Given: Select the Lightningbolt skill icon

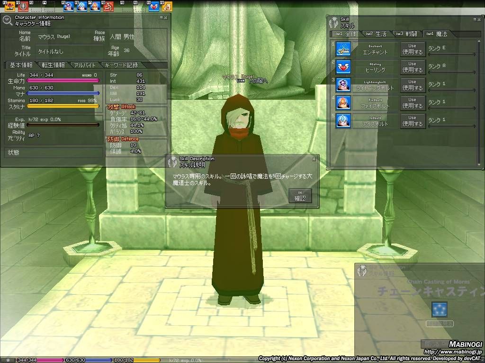Looking at the screenshot, I should pyautogui.click(x=343, y=85).
